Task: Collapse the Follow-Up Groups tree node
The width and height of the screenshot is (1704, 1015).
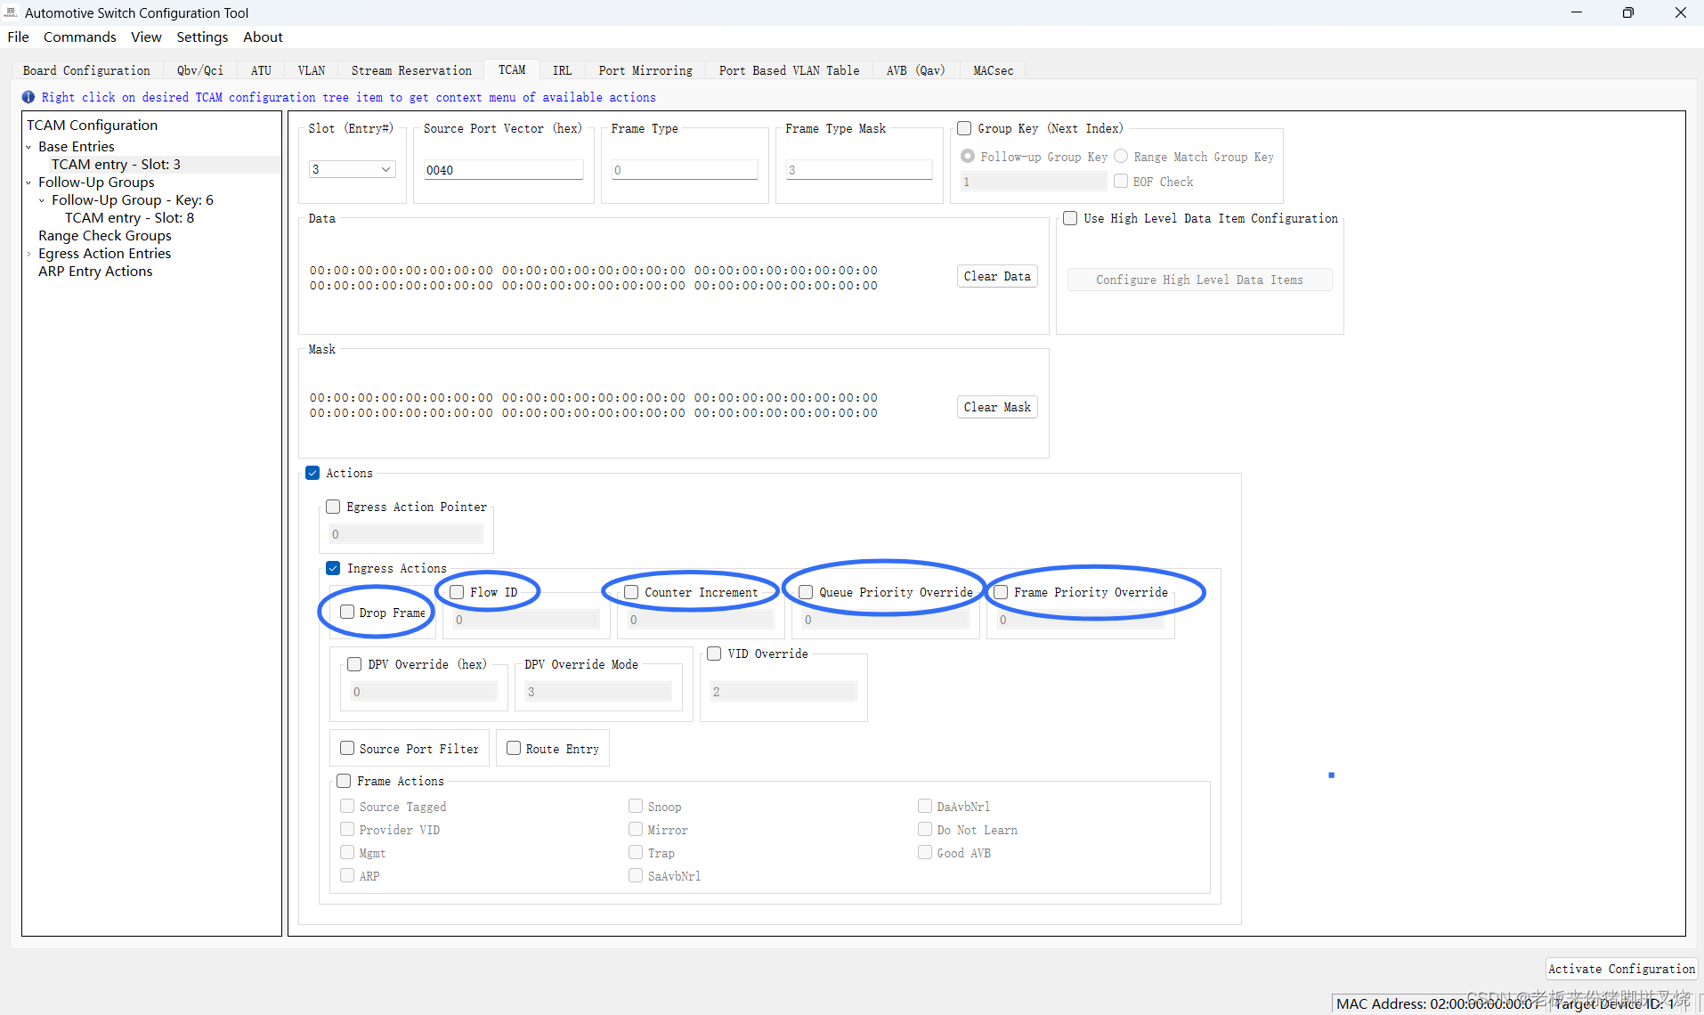Action: pyautogui.click(x=28, y=183)
